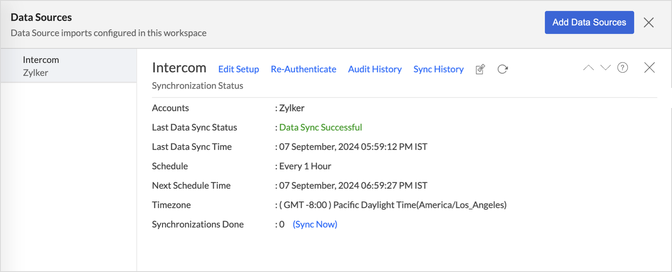Click the Data Sync Successful status text

320,127
